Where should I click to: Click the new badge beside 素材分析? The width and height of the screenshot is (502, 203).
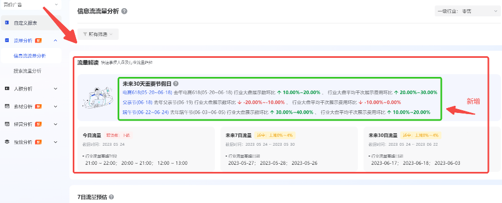tap(38, 106)
